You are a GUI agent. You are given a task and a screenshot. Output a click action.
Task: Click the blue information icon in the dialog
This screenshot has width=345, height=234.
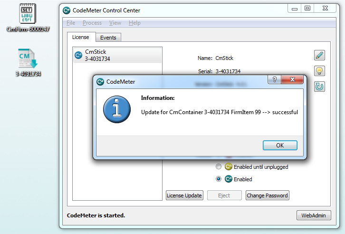coord(116,109)
